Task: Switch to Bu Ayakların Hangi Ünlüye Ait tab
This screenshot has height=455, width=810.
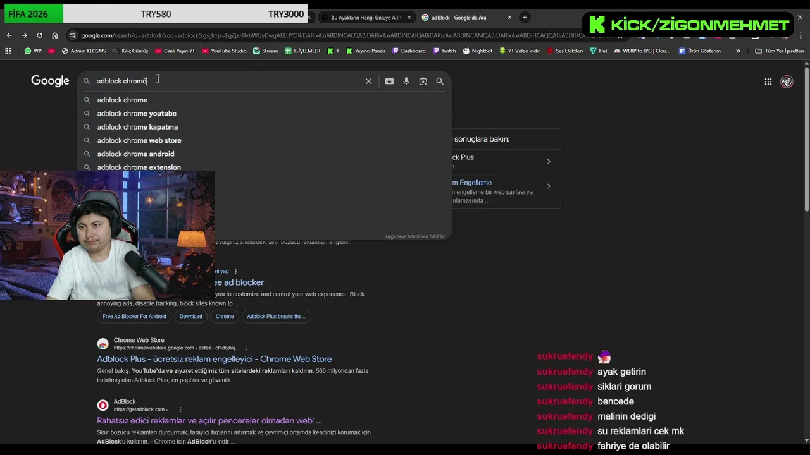Action: click(x=365, y=18)
